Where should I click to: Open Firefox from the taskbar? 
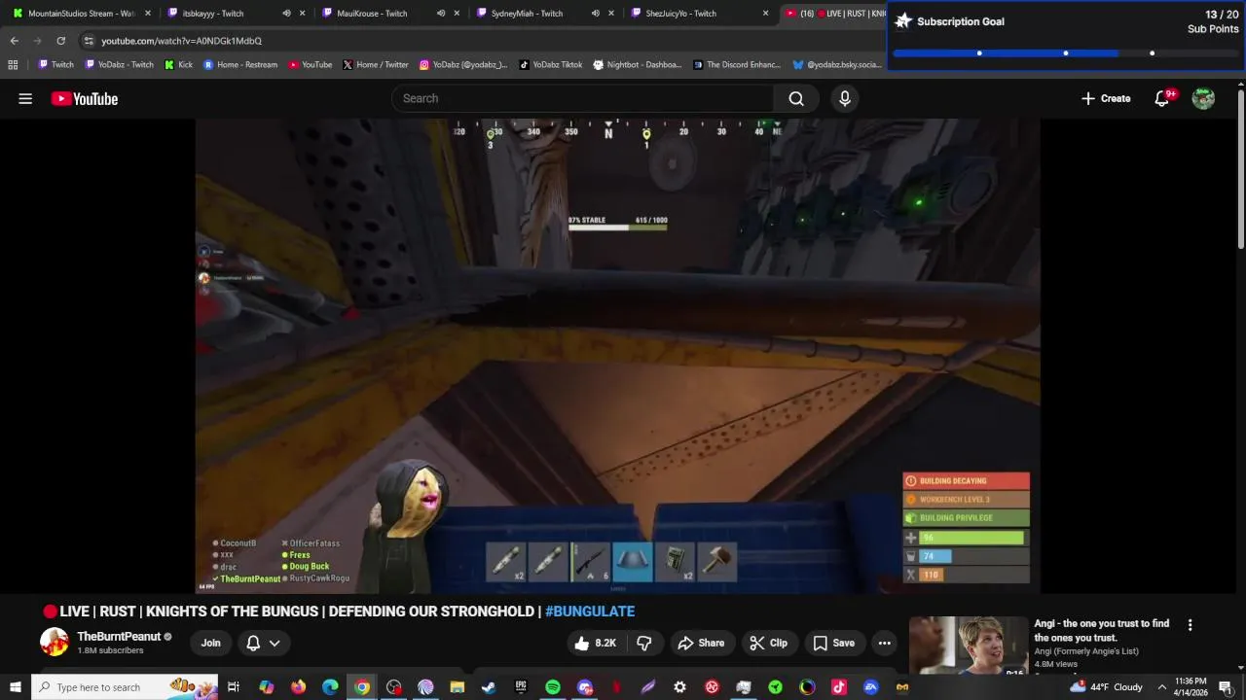point(298,687)
